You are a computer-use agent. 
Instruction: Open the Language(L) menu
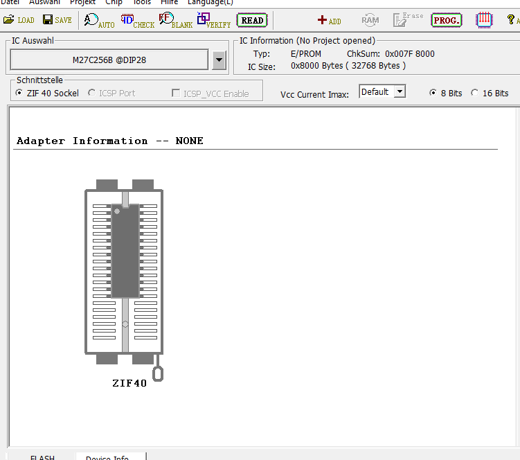(210, 2)
